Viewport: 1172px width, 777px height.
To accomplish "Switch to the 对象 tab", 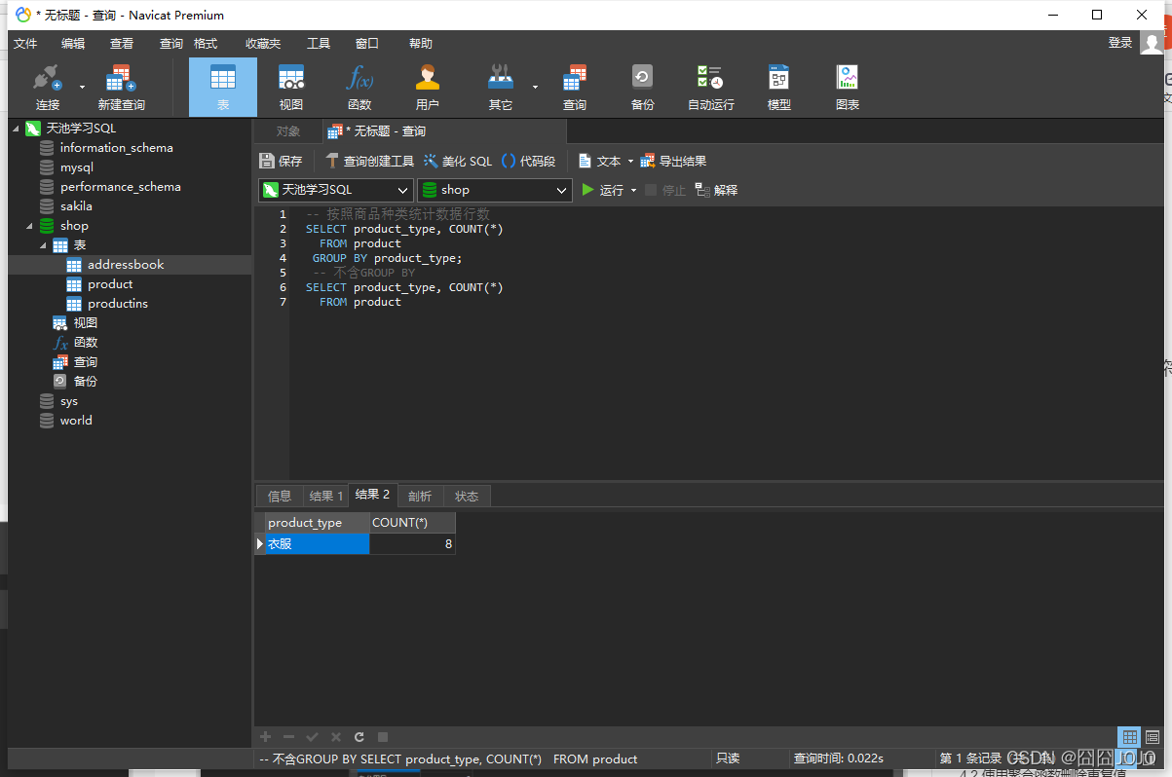I will point(287,131).
